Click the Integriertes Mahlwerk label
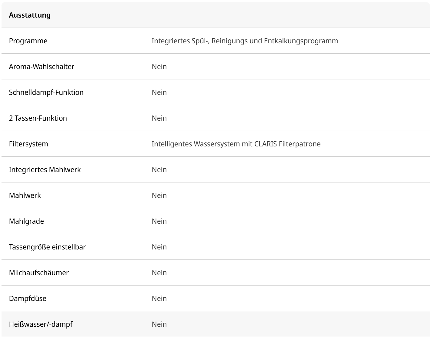Screen dimensions: 432x341 [45, 170]
